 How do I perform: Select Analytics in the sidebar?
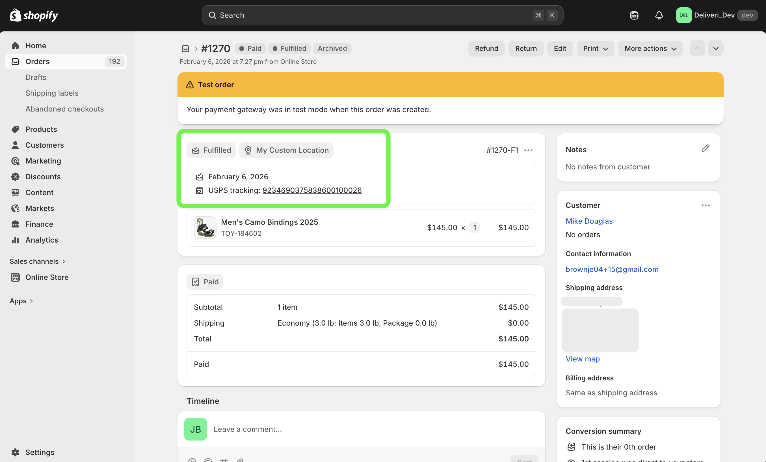tap(42, 240)
